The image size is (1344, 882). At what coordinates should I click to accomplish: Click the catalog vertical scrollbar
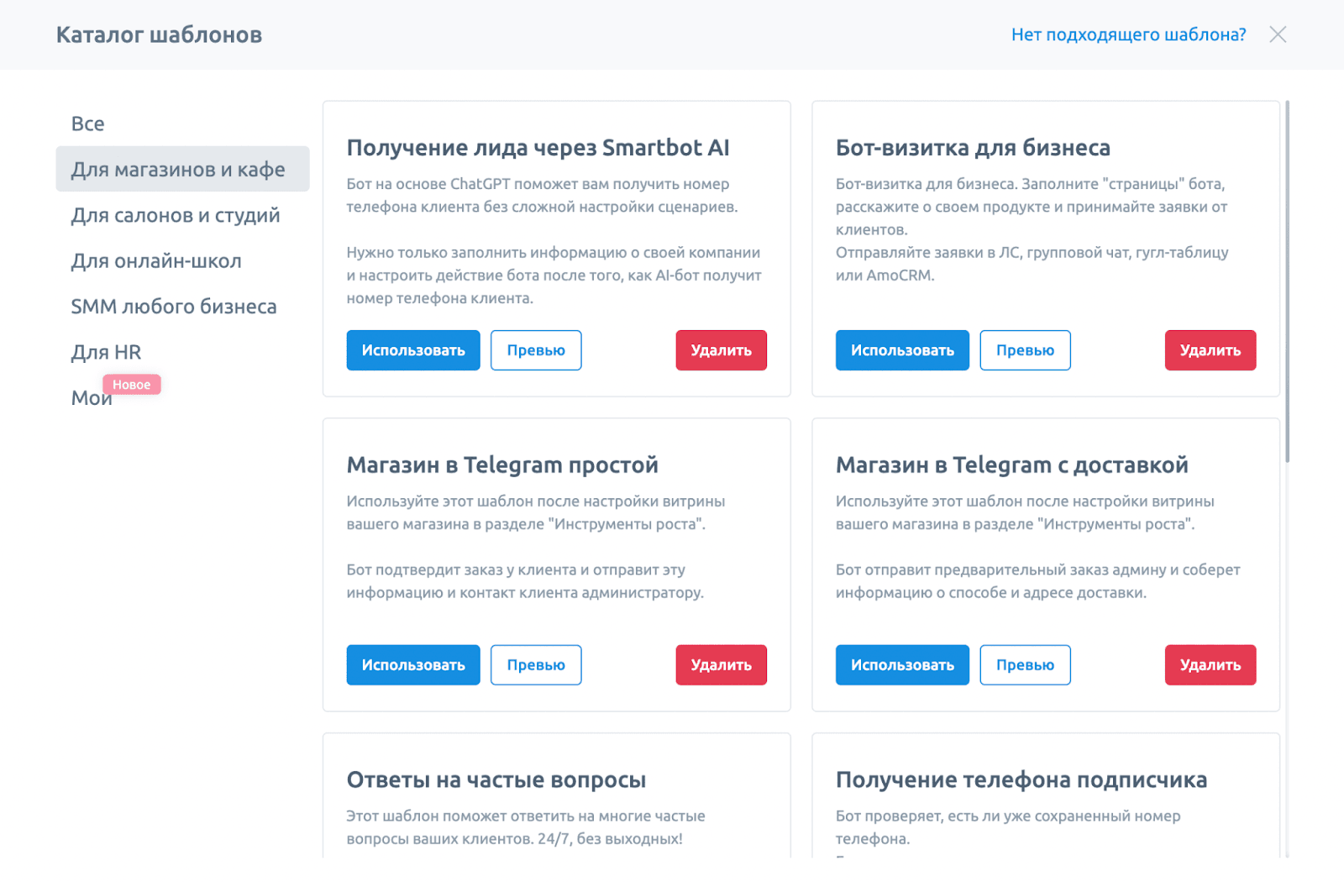[x=1287, y=281]
